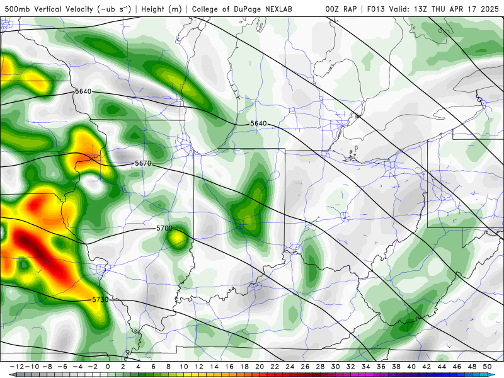Click the 36 tick label on the legend
The image size is (504, 378).
coord(381,367)
